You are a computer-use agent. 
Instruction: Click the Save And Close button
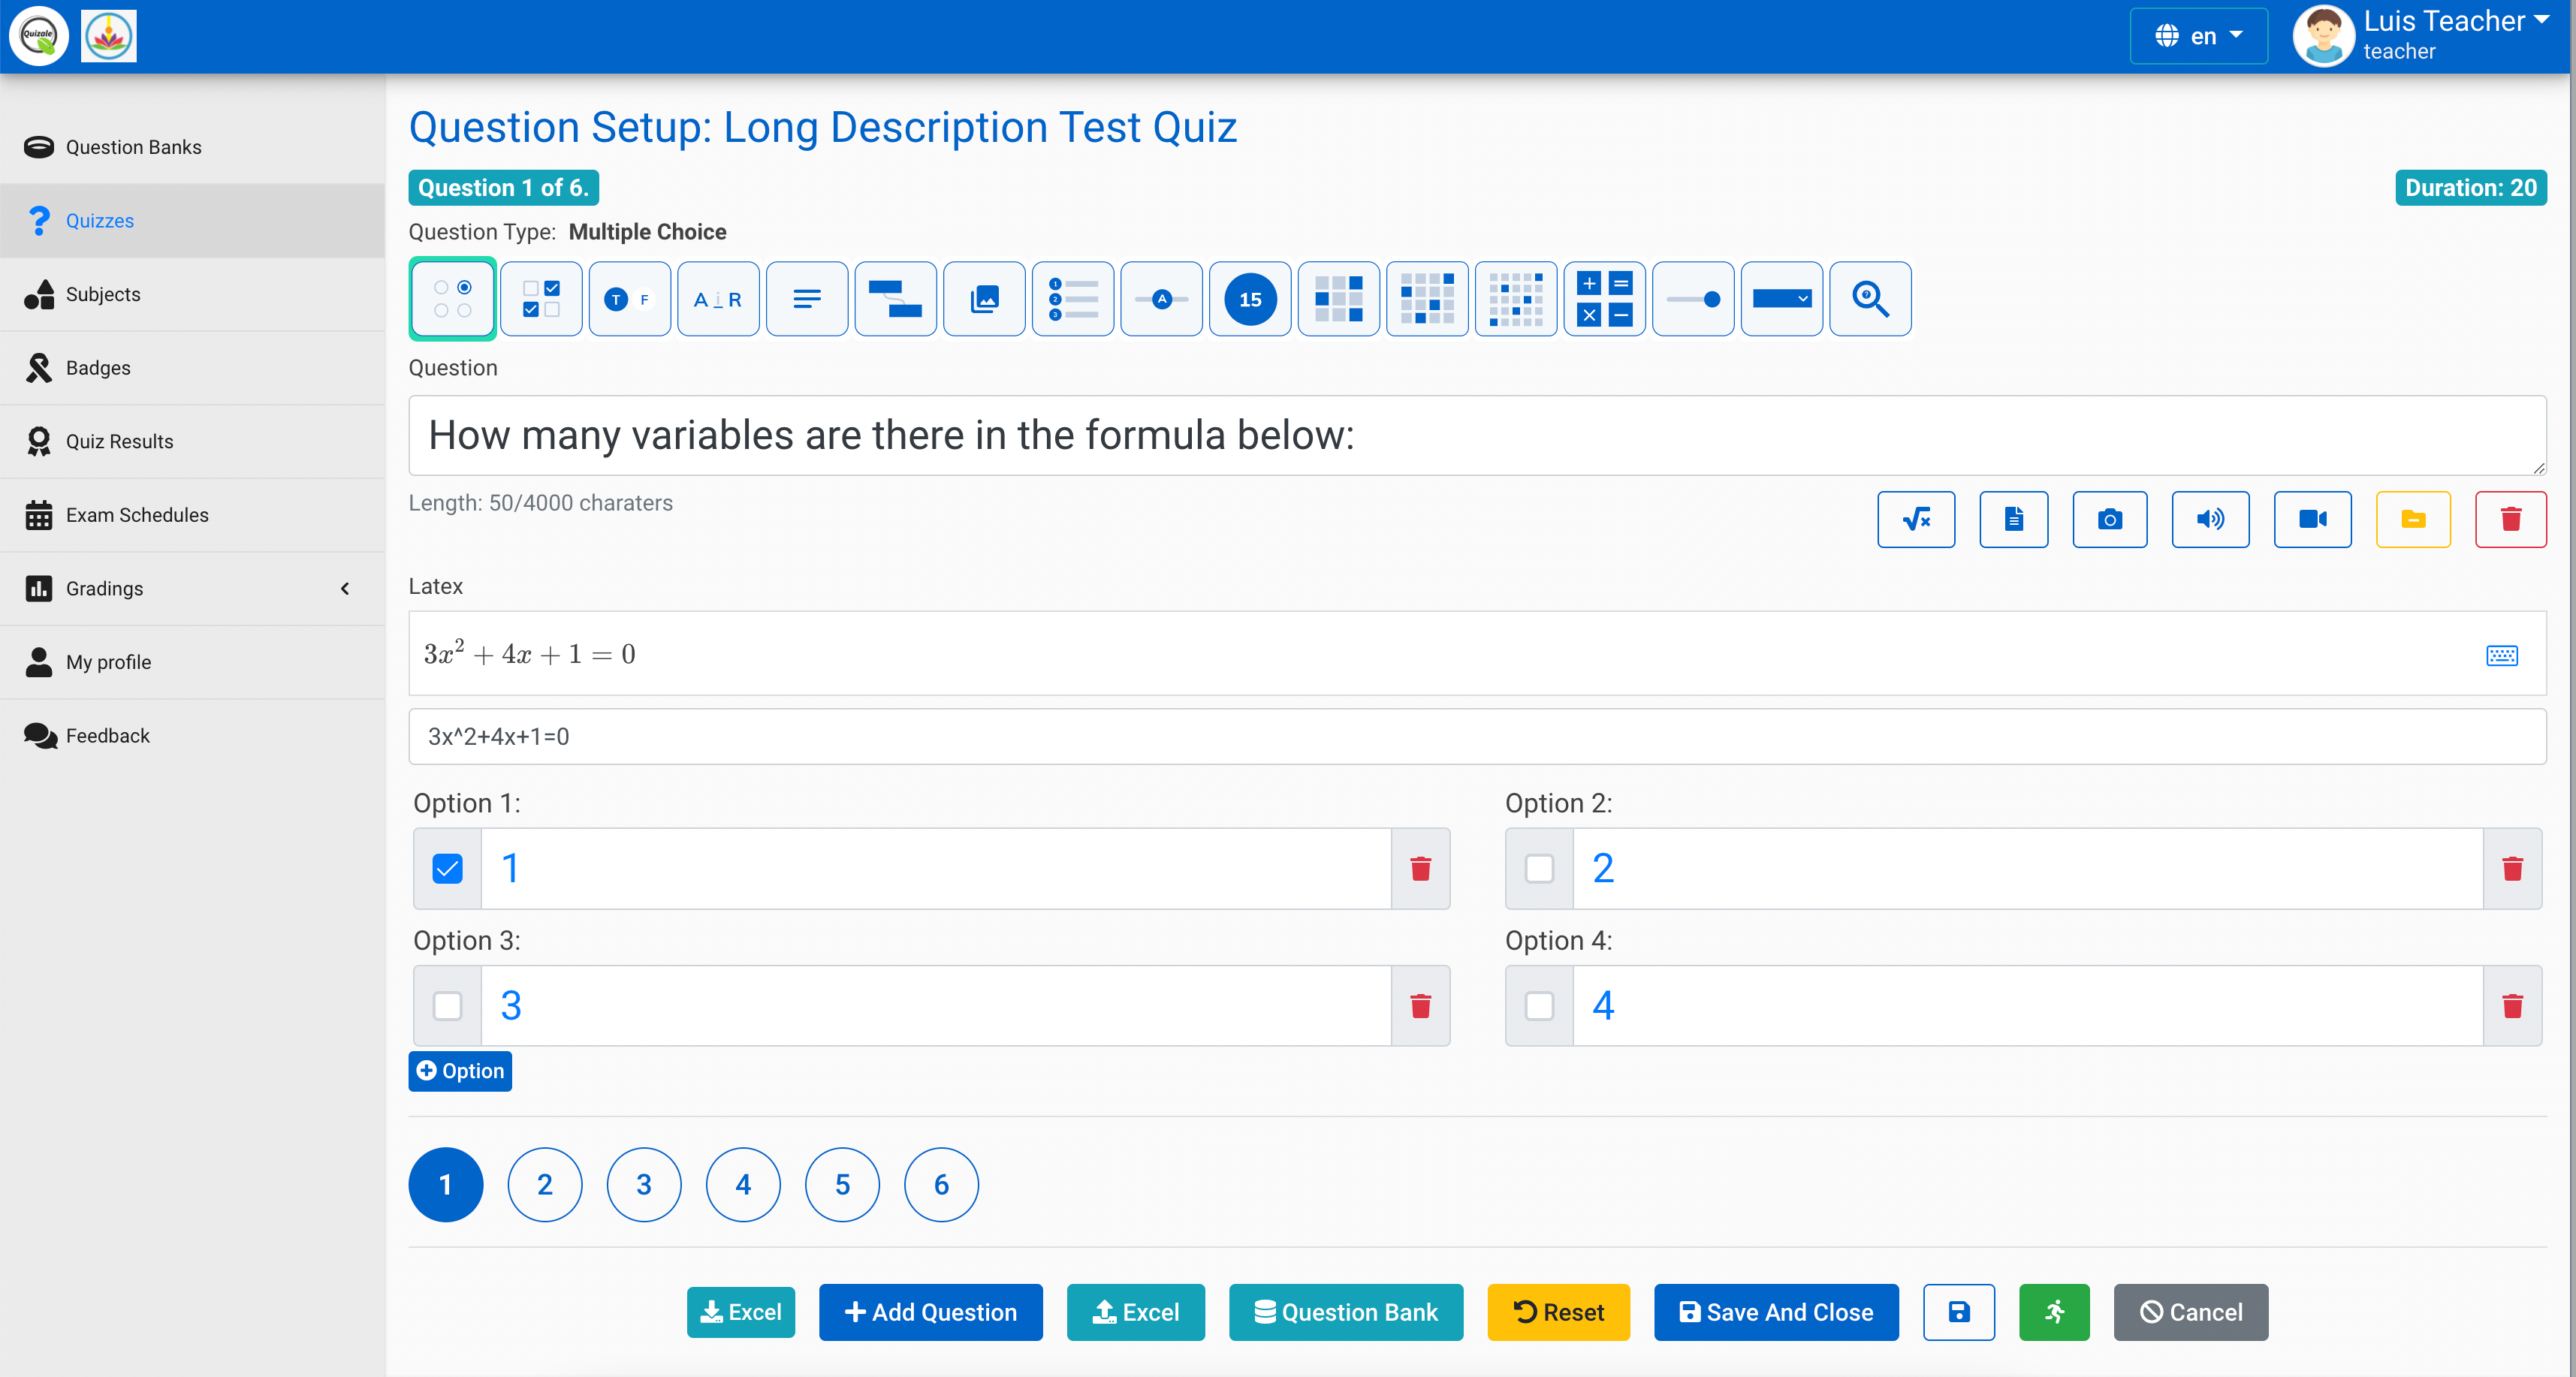click(x=1776, y=1312)
